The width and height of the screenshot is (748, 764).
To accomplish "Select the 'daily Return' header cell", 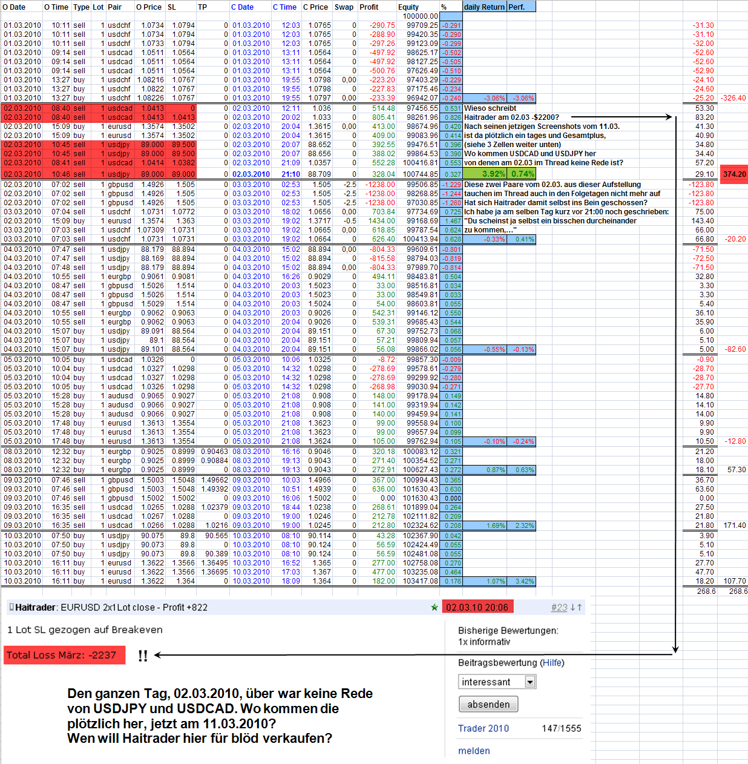I will (x=485, y=7).
